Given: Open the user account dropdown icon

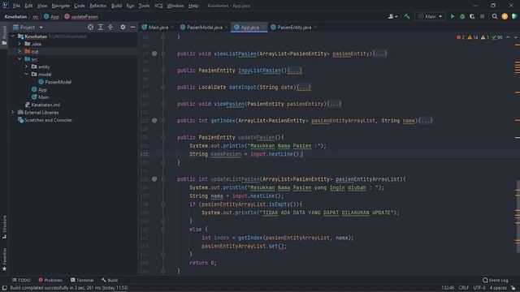Looking at the screenshot, I should (392, 16).
